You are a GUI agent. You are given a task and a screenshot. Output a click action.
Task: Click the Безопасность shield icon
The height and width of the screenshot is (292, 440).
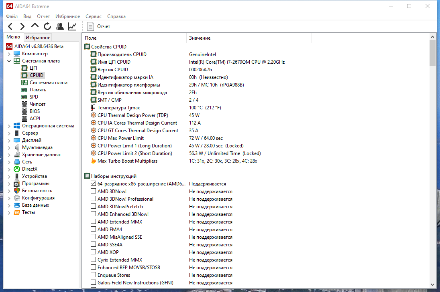pos(17,191)
